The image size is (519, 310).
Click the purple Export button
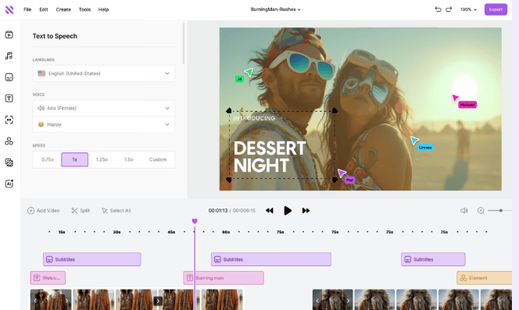pos(496,9)
